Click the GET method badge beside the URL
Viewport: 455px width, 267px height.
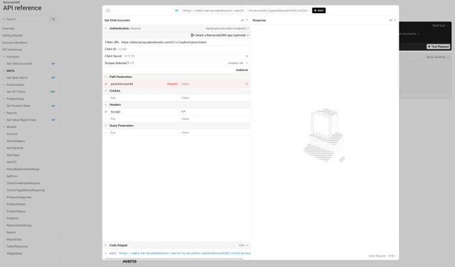pyautogui.click(x=177, y=10)
